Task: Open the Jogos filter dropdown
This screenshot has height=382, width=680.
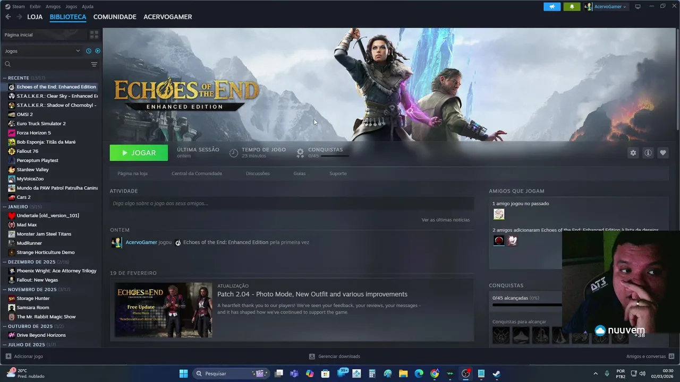Action: 42,51
